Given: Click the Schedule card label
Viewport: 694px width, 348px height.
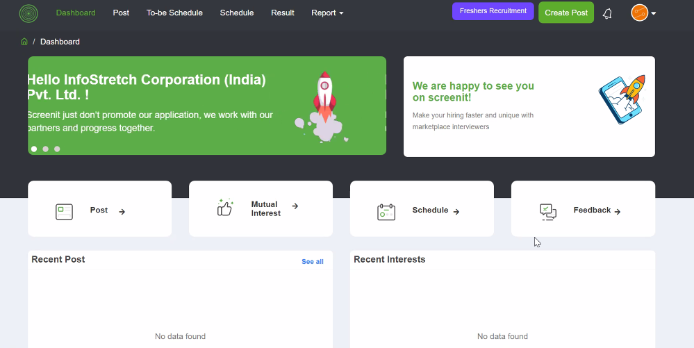Looking at the screenshot, I should [430, 210].
